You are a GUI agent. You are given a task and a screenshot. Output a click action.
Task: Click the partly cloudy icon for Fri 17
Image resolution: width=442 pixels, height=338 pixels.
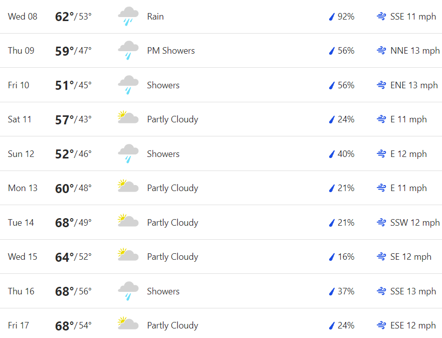click(128, 323)
